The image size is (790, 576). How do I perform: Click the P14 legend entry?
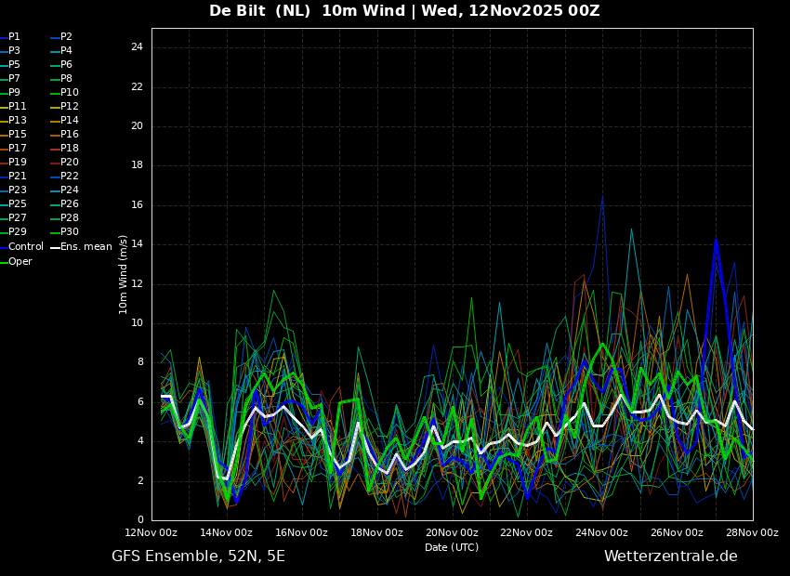pyautogui.click(x=70, y=121)
